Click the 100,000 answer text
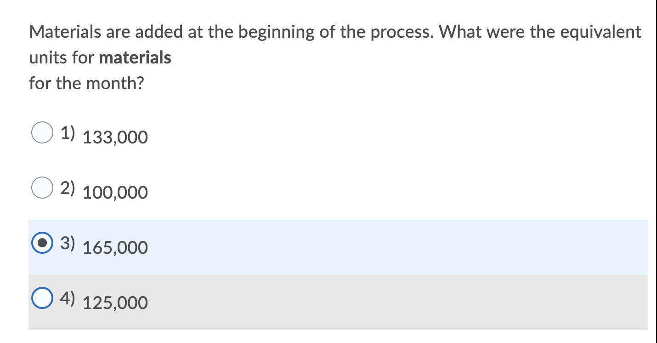The height and width of the screenshot is (343, 657). pyautogui.click(x=114, y=192)
